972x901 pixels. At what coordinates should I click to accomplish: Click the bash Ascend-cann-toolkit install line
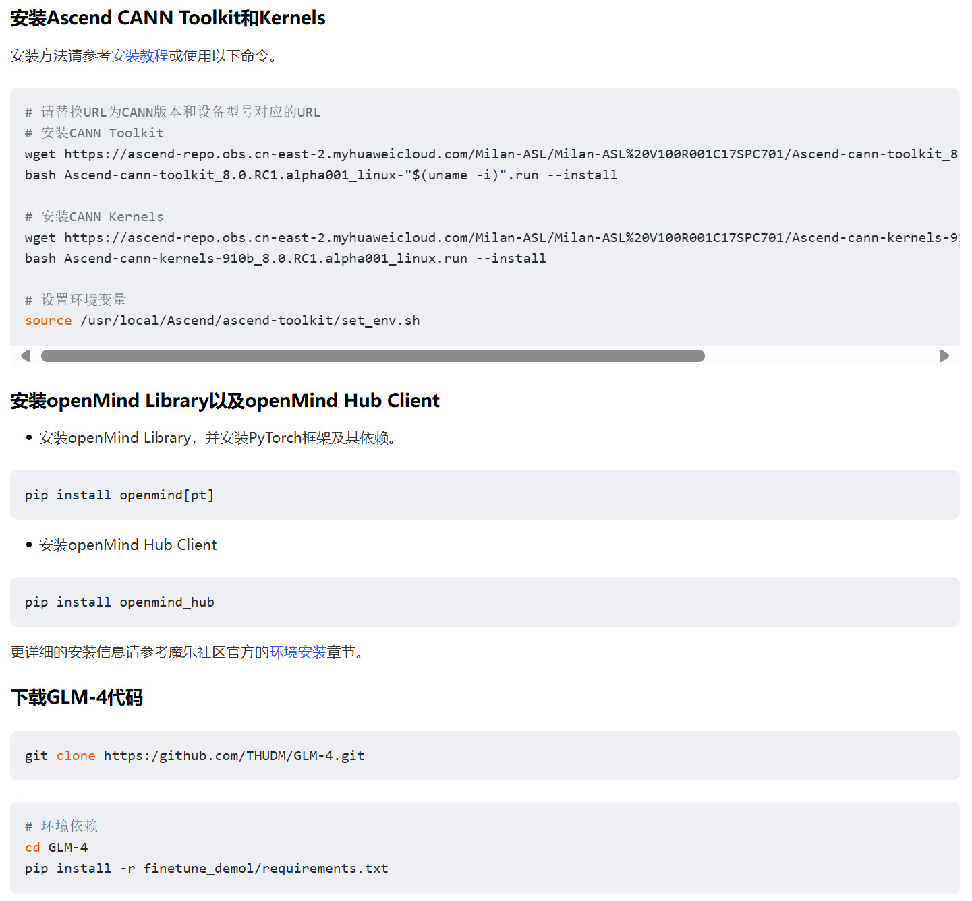(x=321, y=175)
